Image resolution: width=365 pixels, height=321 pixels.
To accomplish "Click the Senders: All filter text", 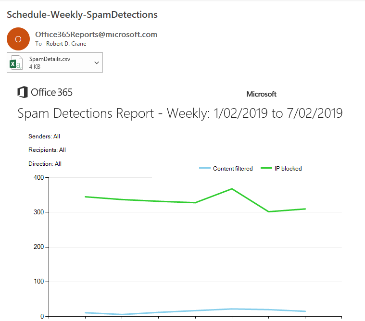I will [44, 136].
